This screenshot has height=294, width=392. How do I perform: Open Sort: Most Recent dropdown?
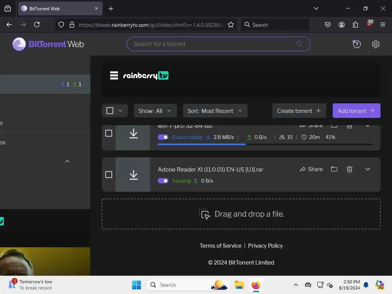[215, 111]
